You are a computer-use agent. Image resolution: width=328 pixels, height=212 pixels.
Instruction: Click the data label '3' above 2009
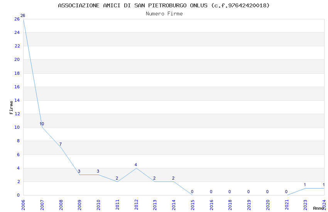coord(79,171)
